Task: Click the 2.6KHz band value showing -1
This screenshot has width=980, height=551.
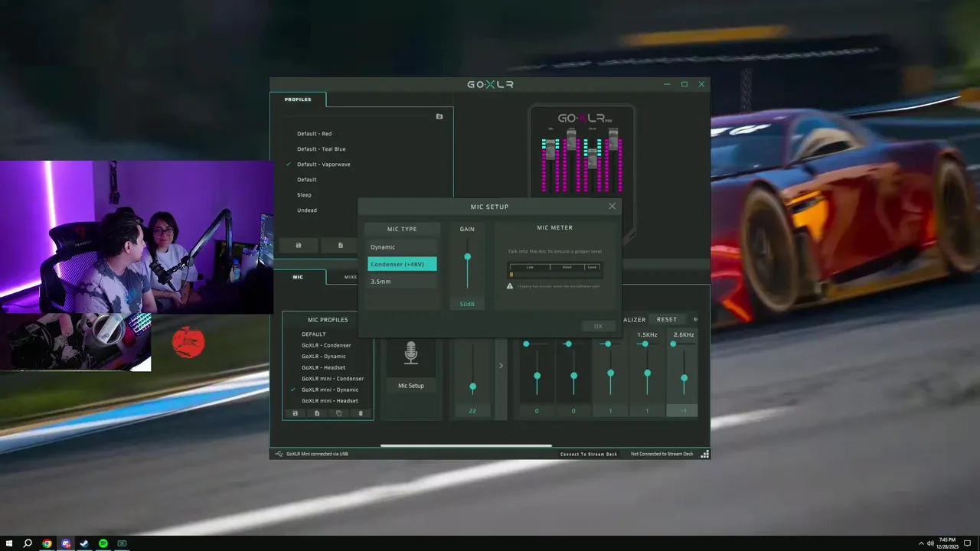Action: [684, 411]
